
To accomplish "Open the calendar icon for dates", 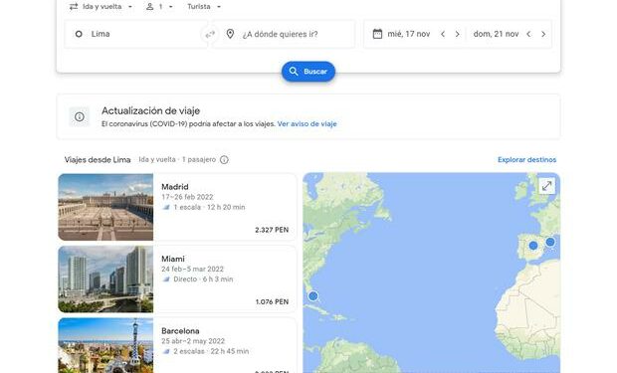I will [377, 34].
